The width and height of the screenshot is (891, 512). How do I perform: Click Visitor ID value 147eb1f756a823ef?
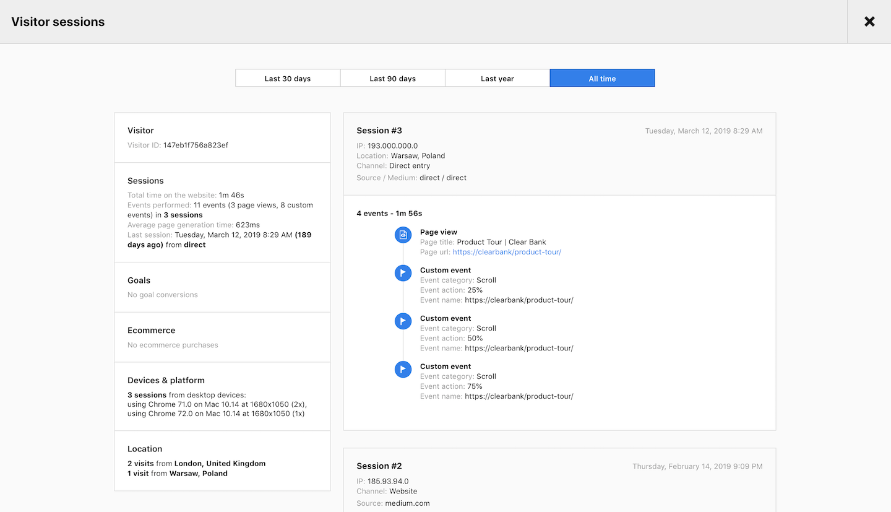click(x=196, y=145)
